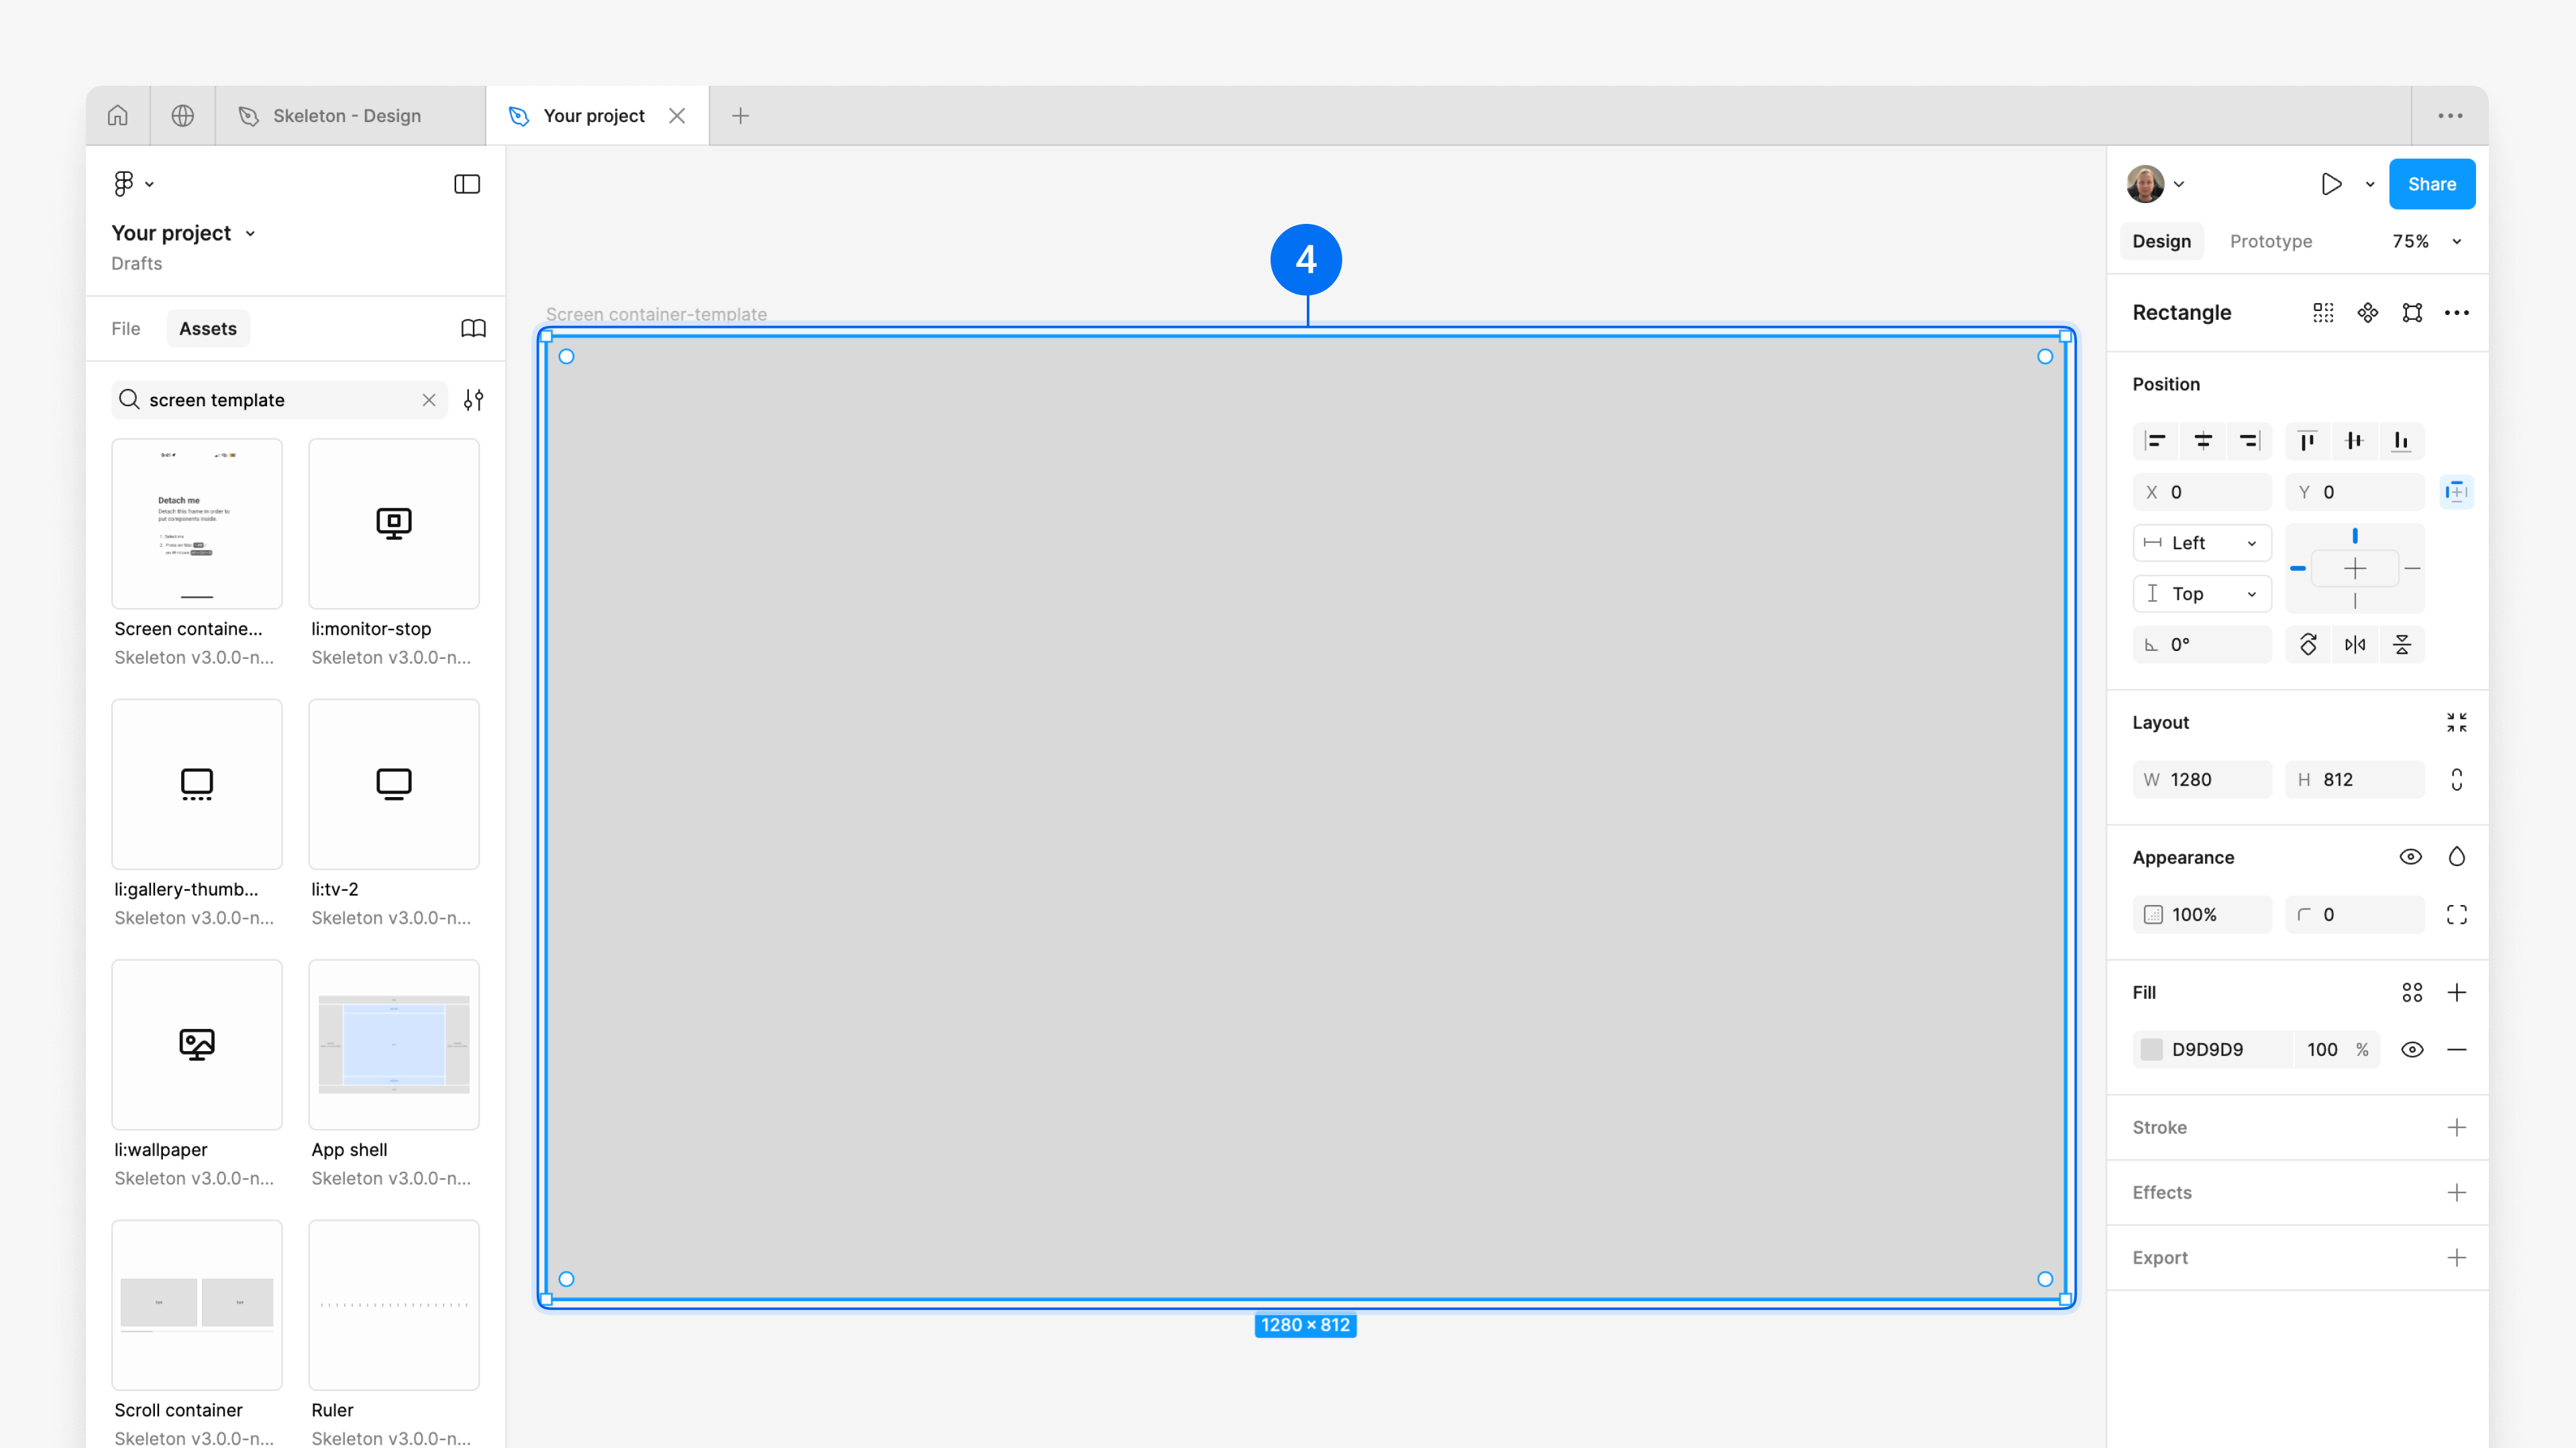Viewport: 2576px width, 1448px height.
Task: Click the present play icon
Action: coord(2330,184)
